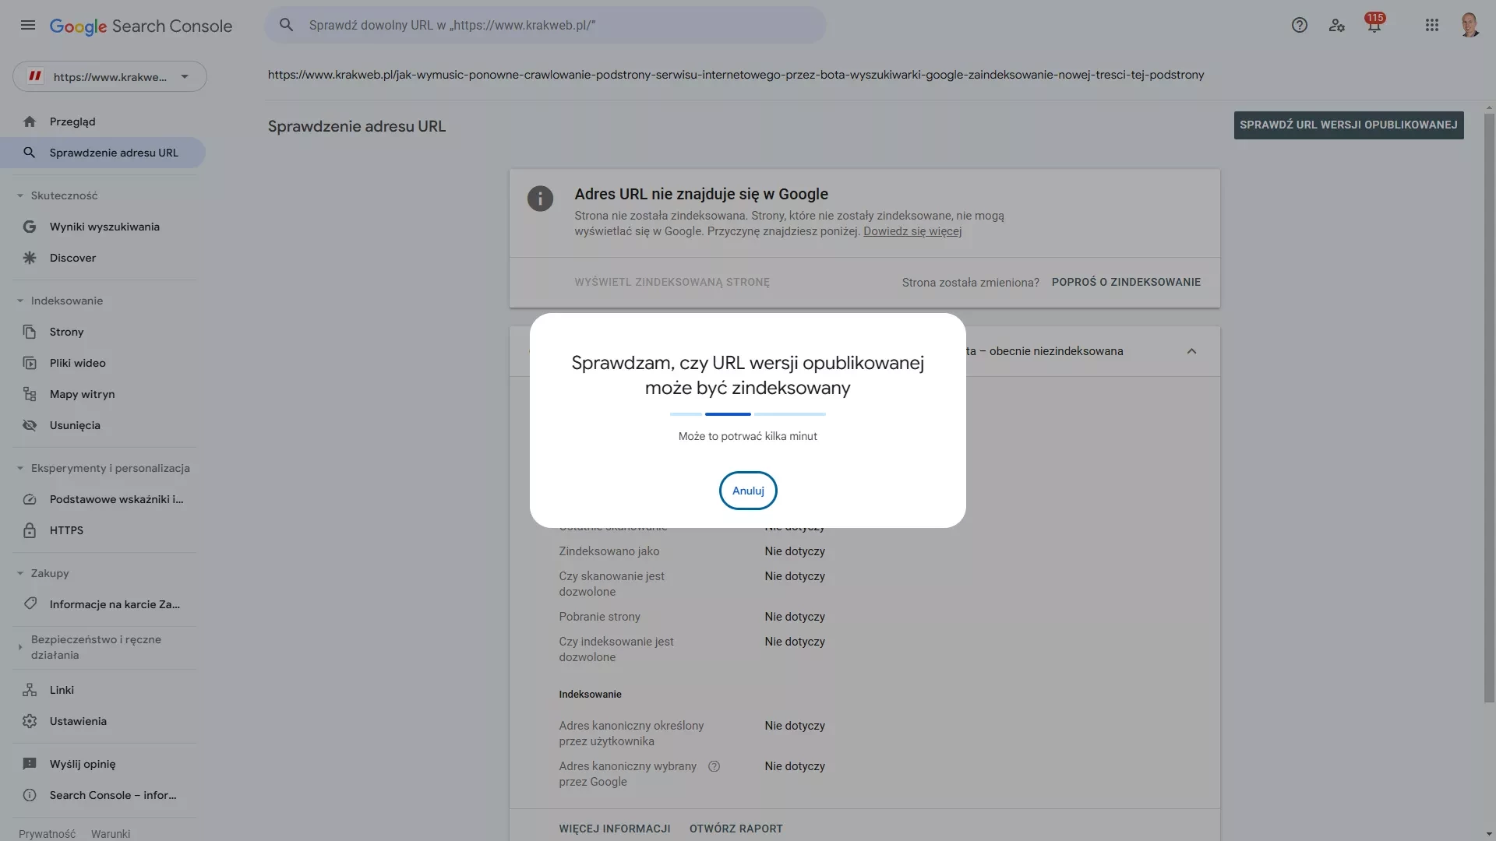Open Wyniki wyszukiwania report
The height and width of the screenshot is (841, 1496).
[x=103, y=227]
